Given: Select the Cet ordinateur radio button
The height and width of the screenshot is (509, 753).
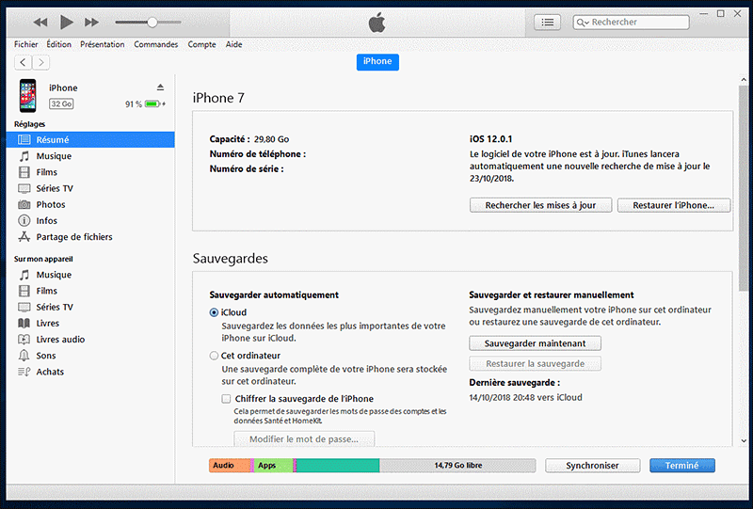Looking at the screenshot, I should click(214, 356).
